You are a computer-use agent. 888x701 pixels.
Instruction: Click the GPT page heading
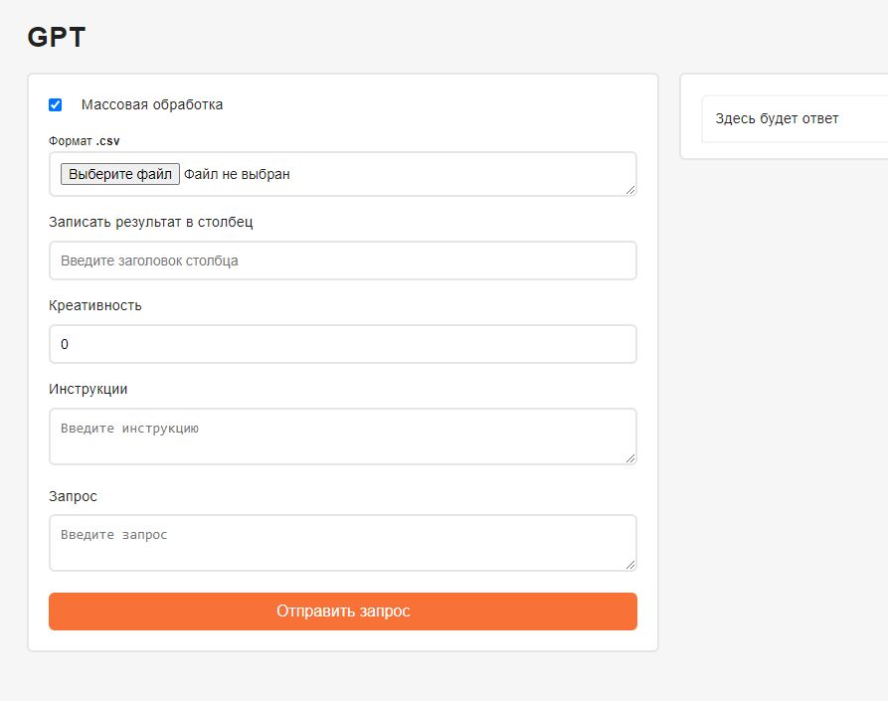click(x=57, y=38)
